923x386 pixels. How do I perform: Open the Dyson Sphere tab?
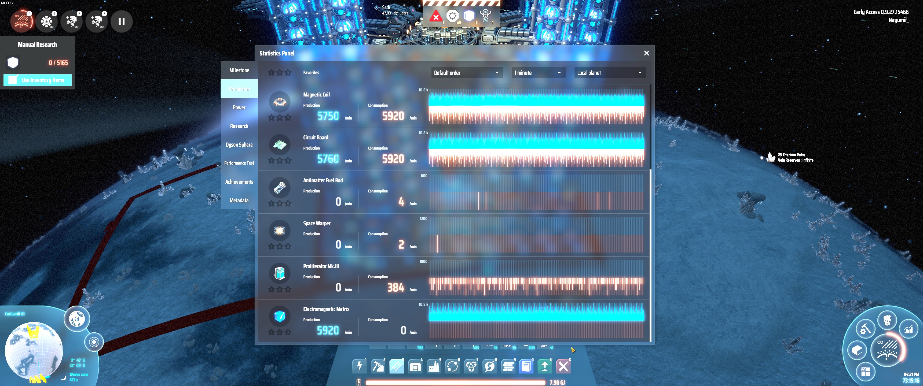click(239, 145)
